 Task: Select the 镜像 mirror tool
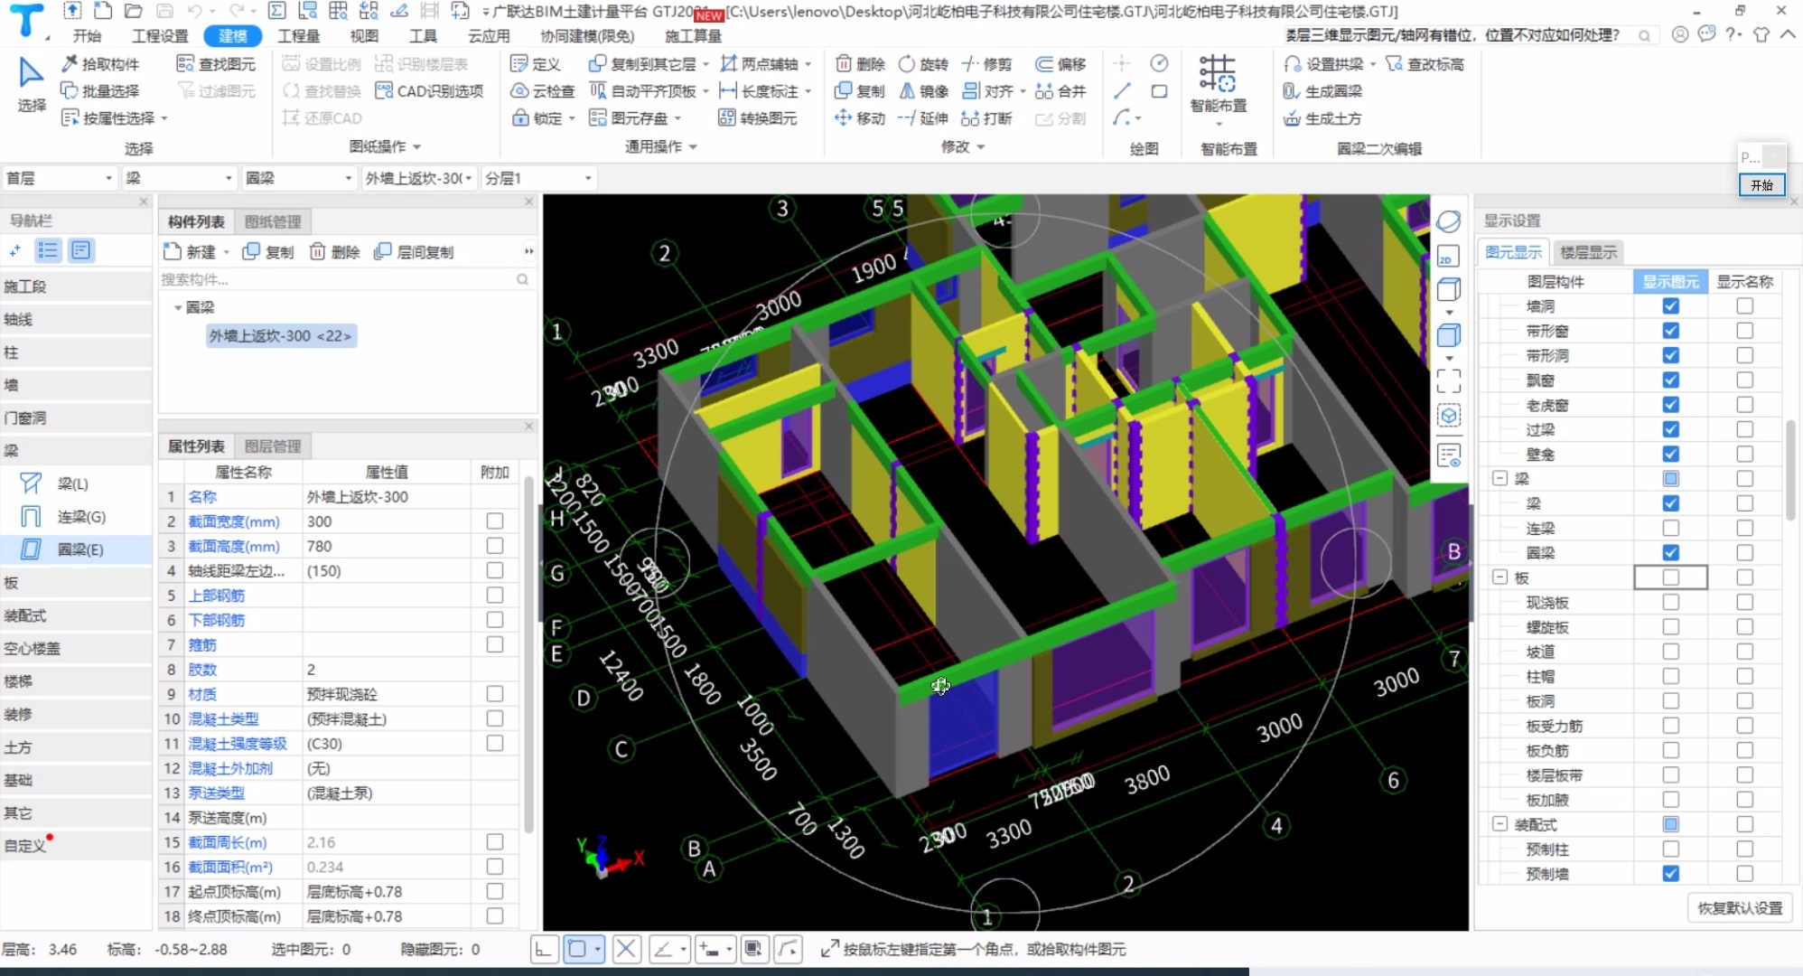923,90
